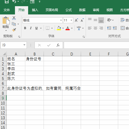The height and width of the screenshot is (129, 129).
Task: Toggle Bold formatting
Action: 25,28
